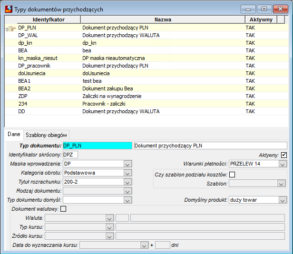Image resolution: width=293 pixels, height=254 pixels.
Task: Expand the Źródło kursu dropdown
Action: pos(109,236)
